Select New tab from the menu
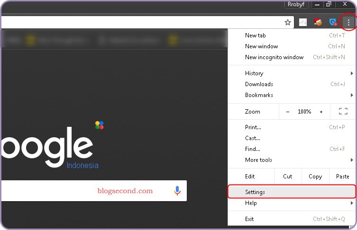This screenshot has height=230, width=357. [x=292, y=35]
